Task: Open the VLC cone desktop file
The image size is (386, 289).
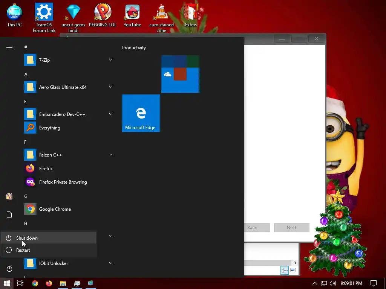Action: click(x=161, y=18)
